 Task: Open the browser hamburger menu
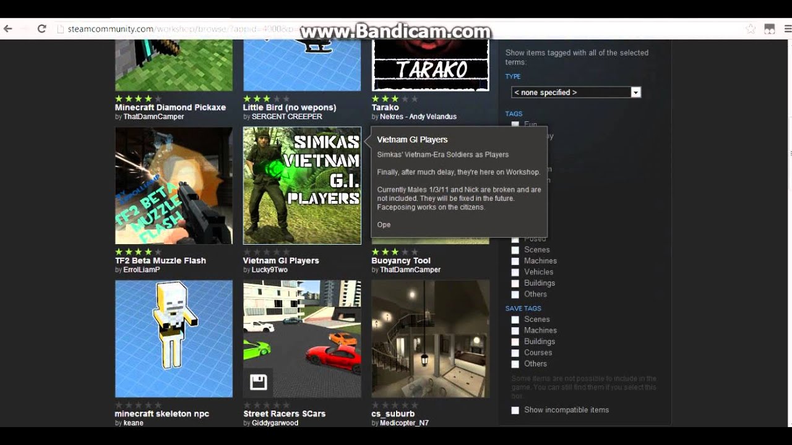coord(788,28)
